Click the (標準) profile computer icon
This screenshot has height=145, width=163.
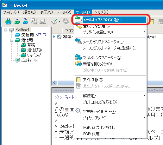tap(59, 37)
